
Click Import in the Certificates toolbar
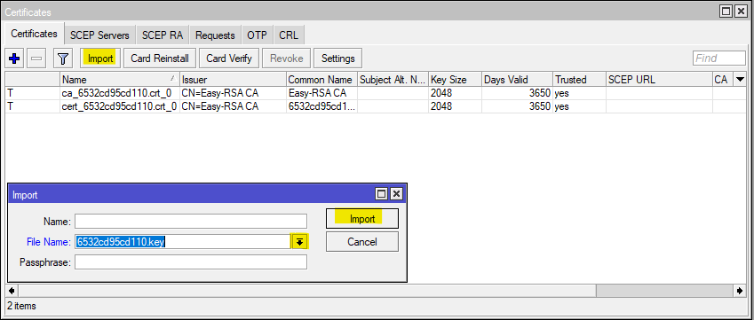pos(100,58)
